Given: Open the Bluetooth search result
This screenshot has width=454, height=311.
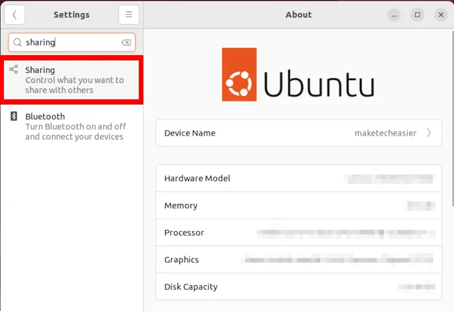Looking at the screenshot, I should coord(71,127).
